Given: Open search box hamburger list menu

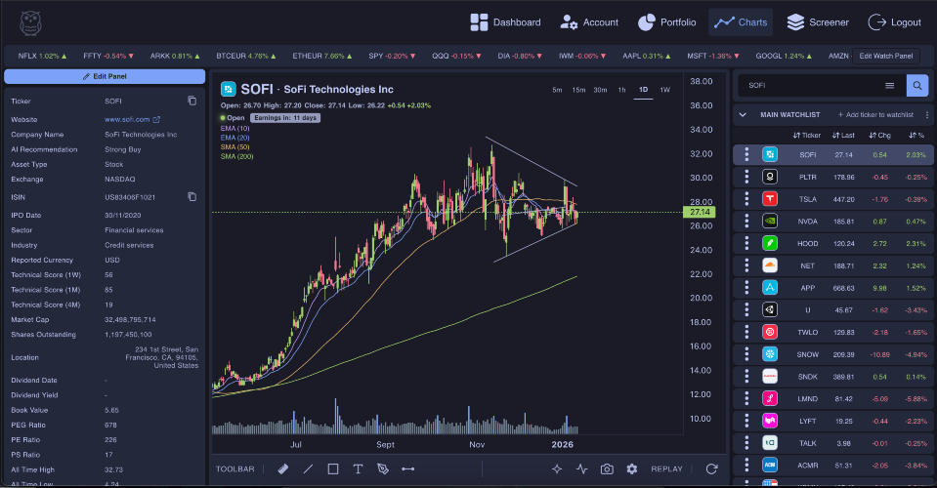Looking at the screenshot, I should pyautogui.click(x=889, y=85).
